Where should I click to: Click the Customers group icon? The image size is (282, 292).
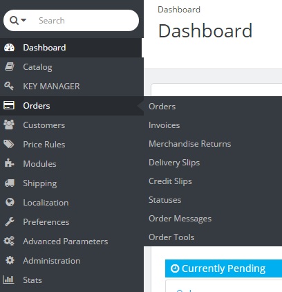click(9, 125)
